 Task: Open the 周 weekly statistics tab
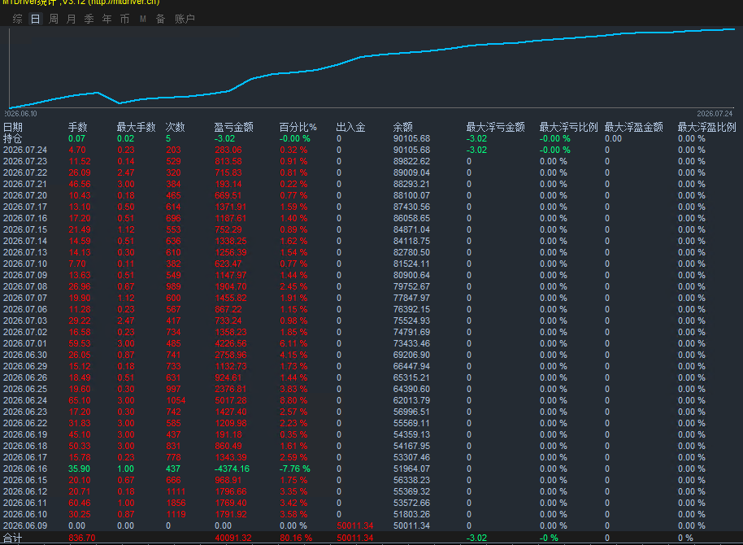point(54,19)
